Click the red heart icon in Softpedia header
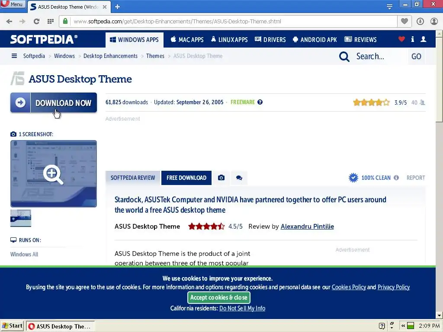 401,39
